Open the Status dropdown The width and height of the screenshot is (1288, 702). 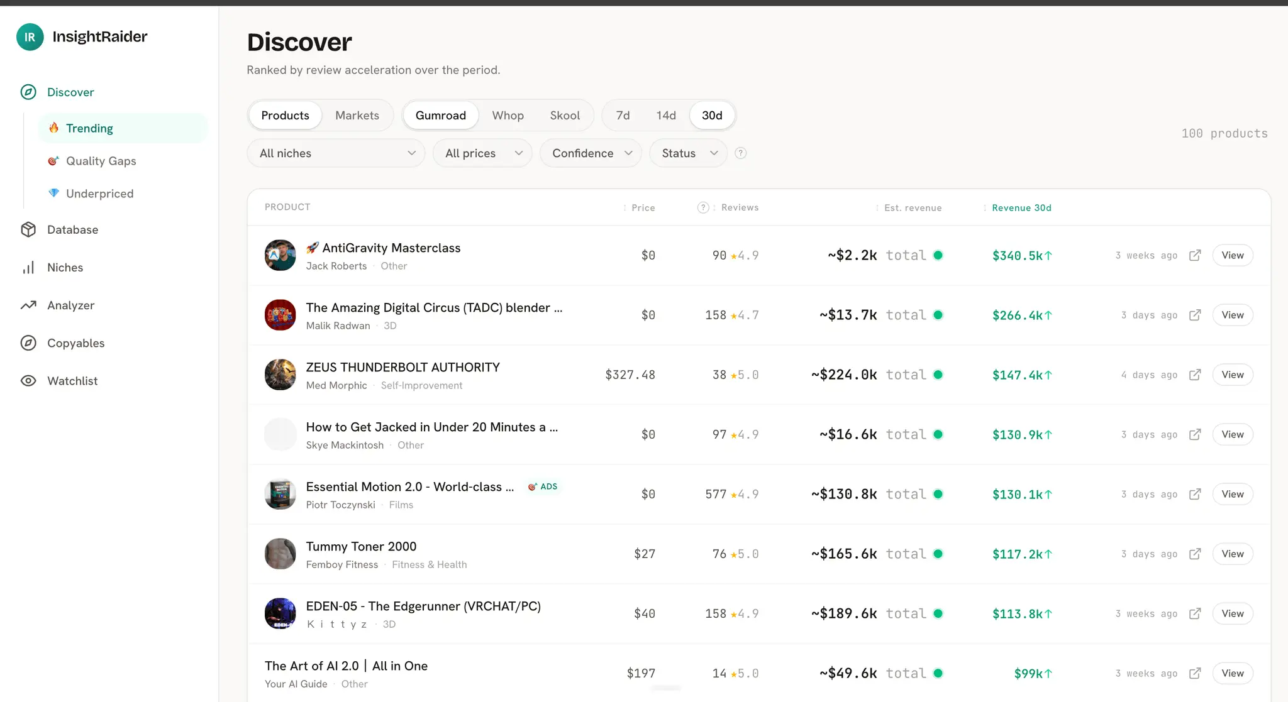coord(688,153)
